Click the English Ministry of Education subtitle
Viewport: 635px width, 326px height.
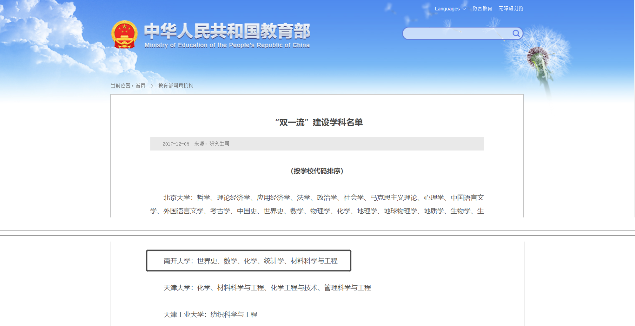point(227,45)
